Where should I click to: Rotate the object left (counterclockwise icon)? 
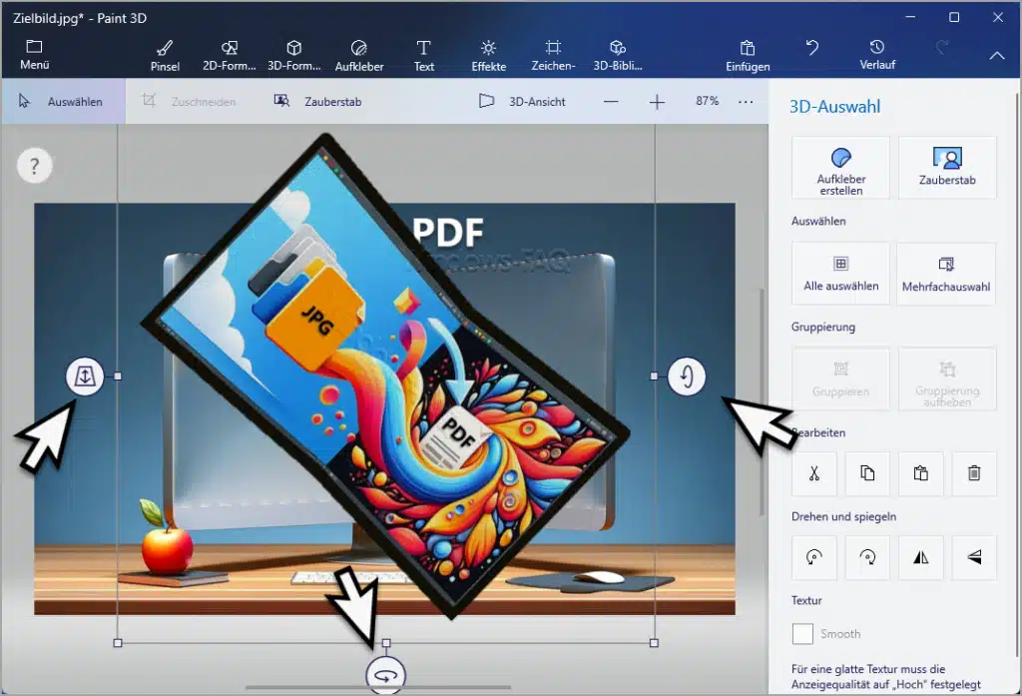(x=814, y=558)
